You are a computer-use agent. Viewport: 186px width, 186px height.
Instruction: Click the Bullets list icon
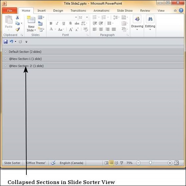click(x=95, y=17)
